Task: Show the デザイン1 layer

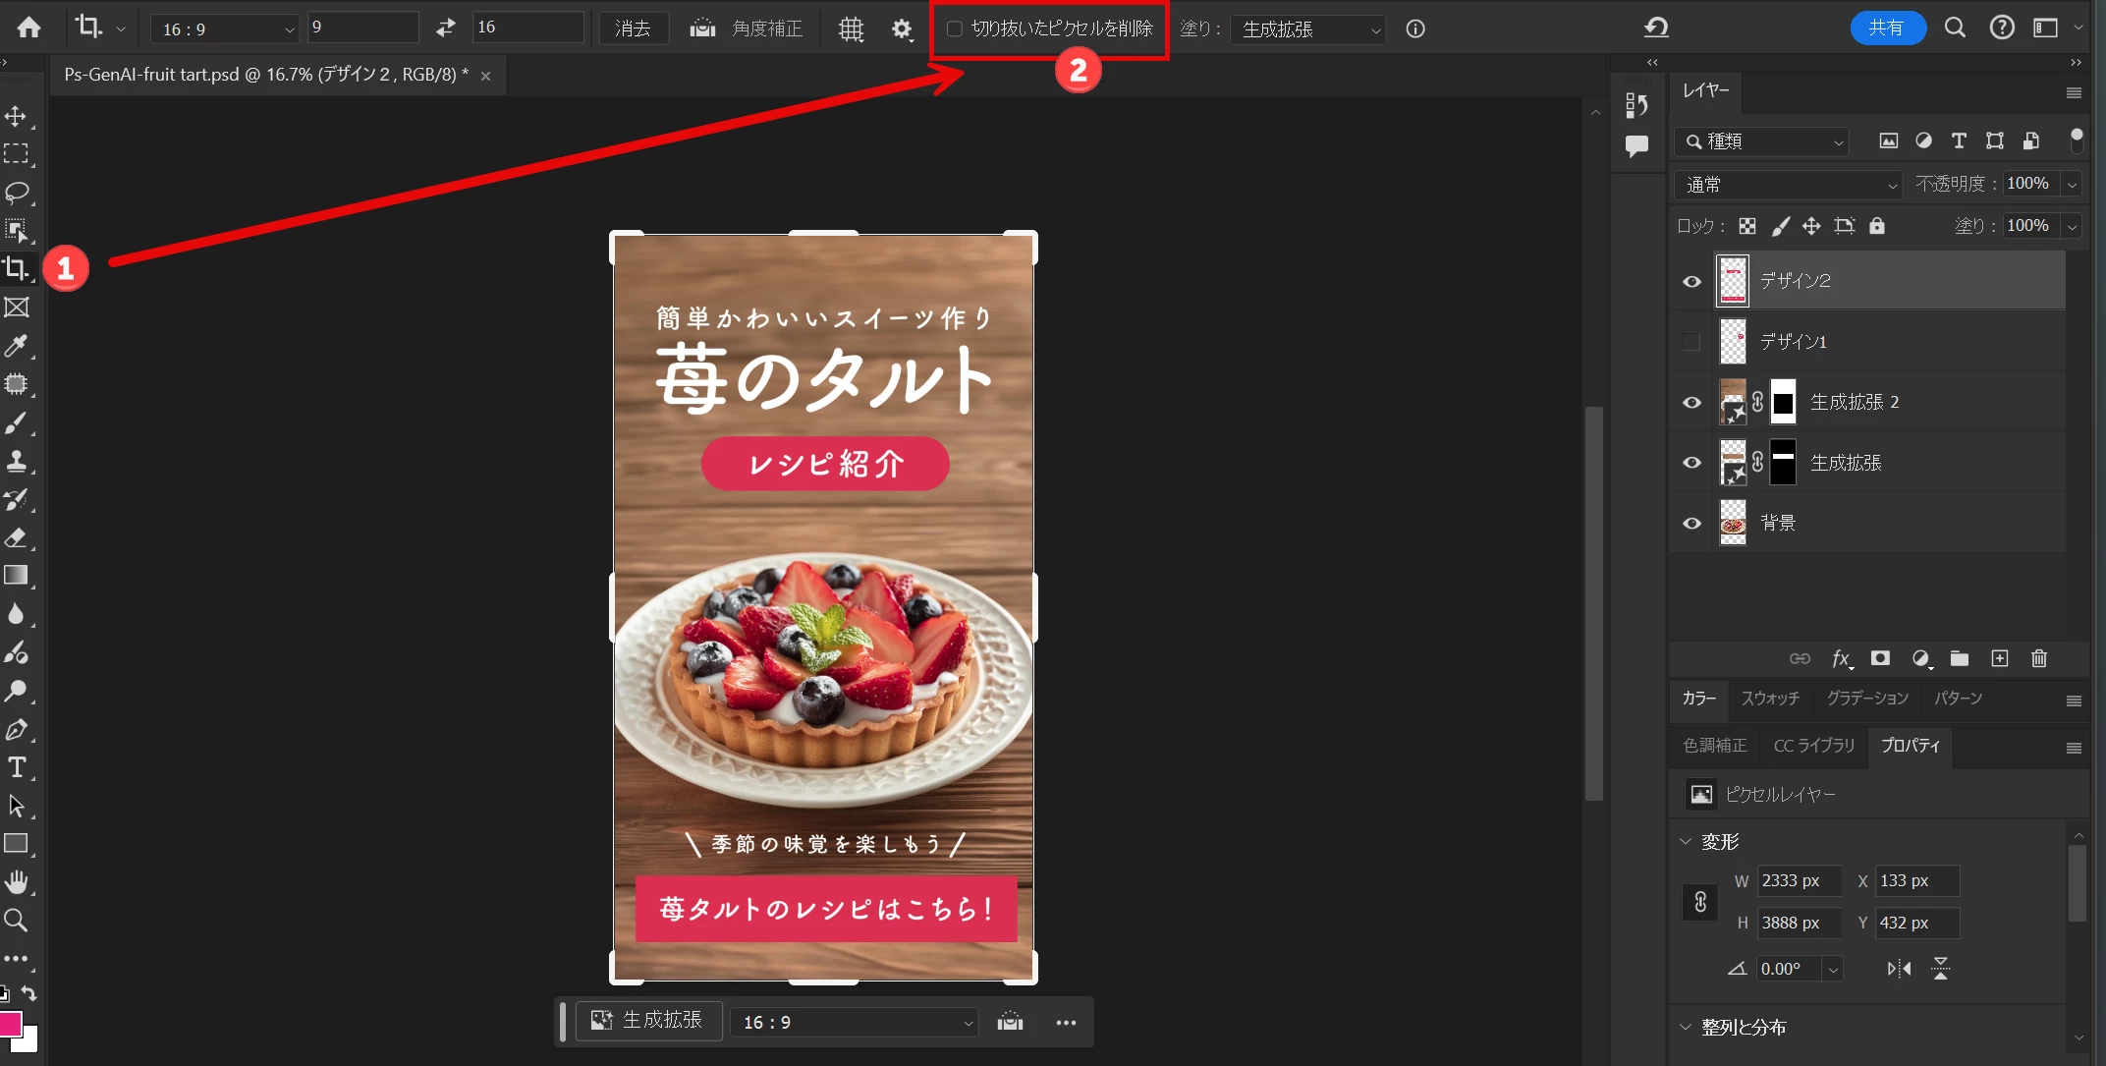Action: pos(1691,341)
